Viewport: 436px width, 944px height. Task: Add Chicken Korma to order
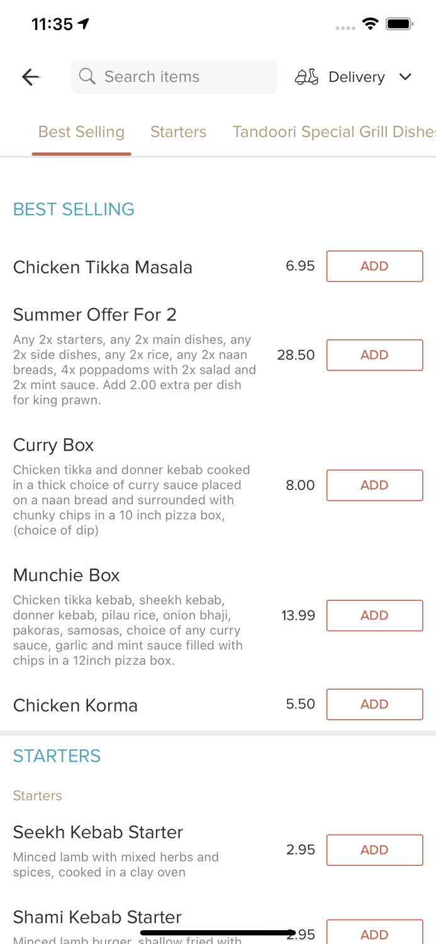click(374, 704)
